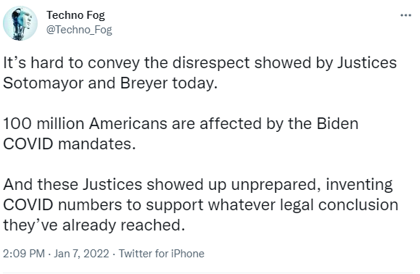Open the @Techno_Fog handle link
Image resolution: width=420 pixels, height=274 pixels.
79,30
